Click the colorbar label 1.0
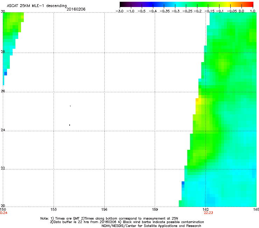The width and height of the screenshot is (259, 228). coord(253,11)
